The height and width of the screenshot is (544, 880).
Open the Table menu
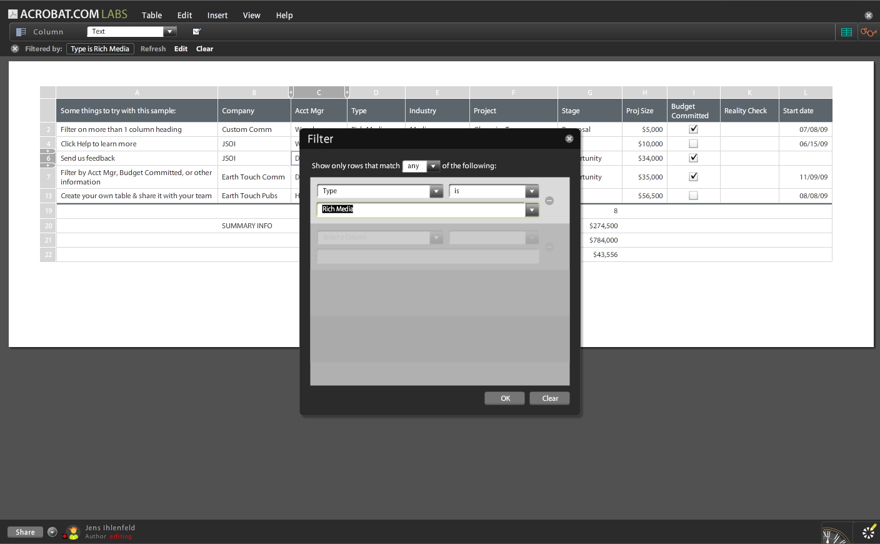click(152, 15)
